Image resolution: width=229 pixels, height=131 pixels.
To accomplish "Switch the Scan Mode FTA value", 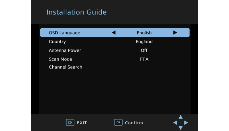I will [144, 59].
